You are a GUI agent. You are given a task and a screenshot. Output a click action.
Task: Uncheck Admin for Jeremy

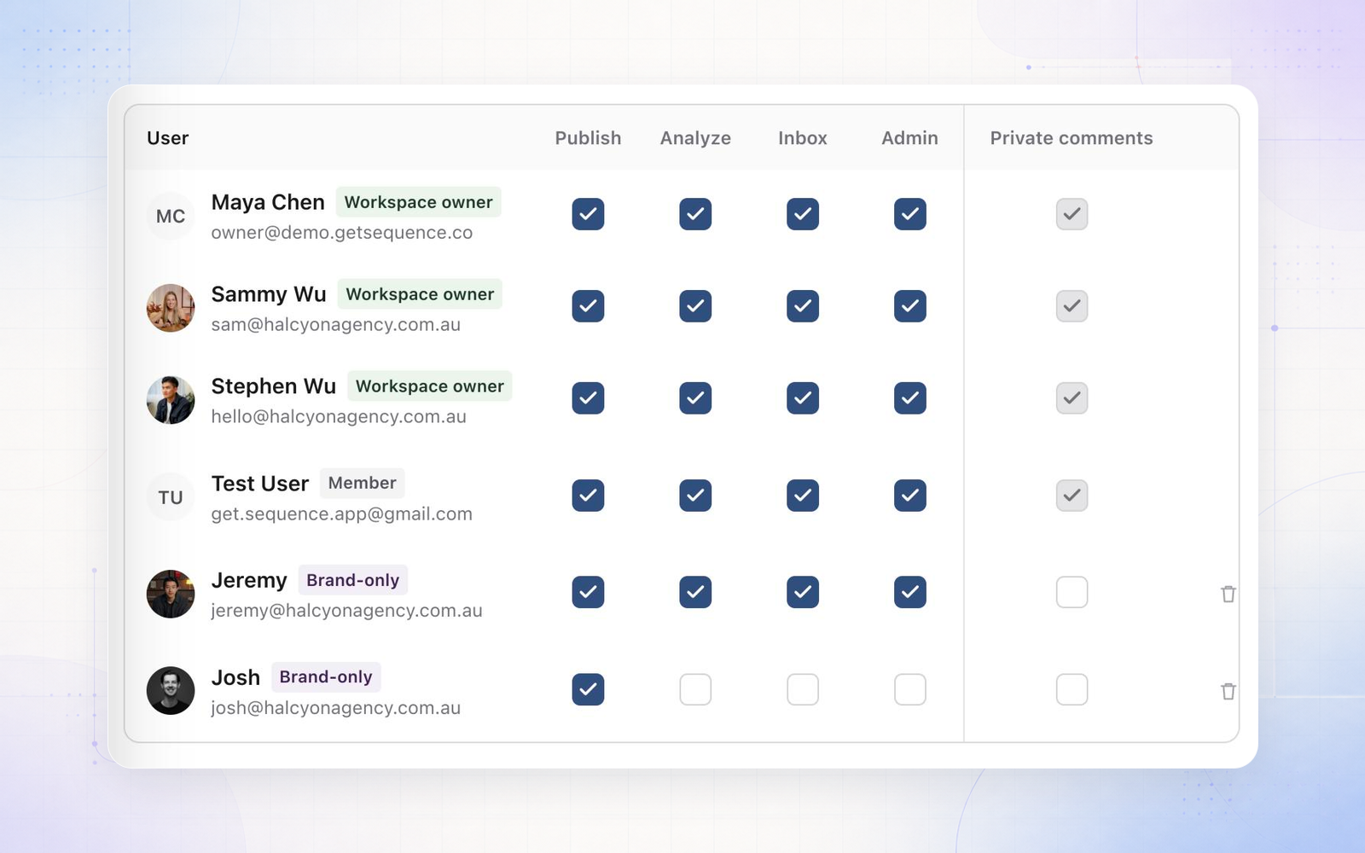click(910, 592)
